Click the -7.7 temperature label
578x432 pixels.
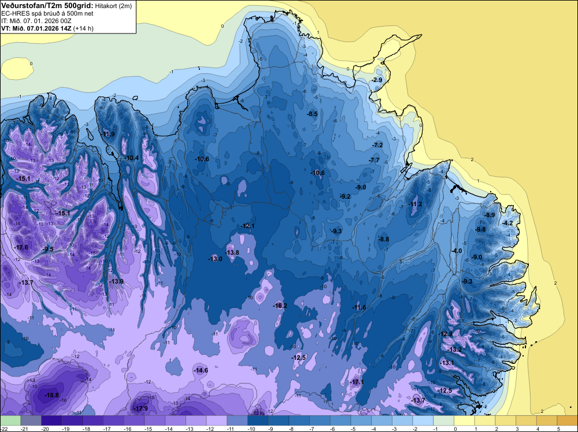tap(374, 160)
